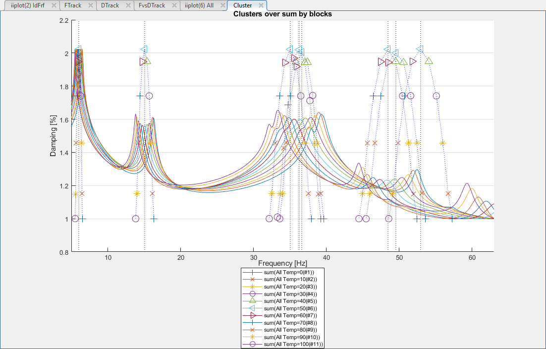This screenshot has width=546, height=349.
Task: Select the Frequency [Hz] axis label
Action: 282,263
